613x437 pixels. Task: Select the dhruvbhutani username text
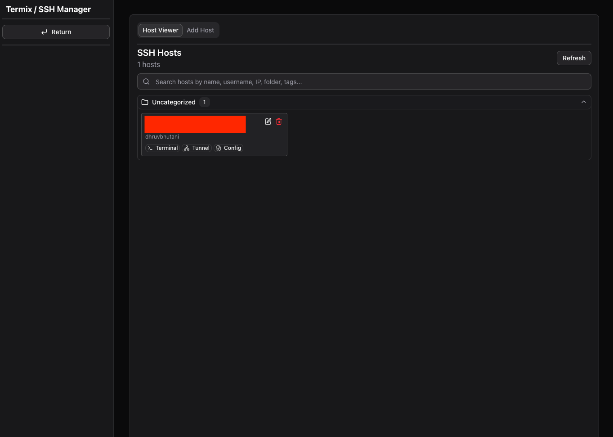[x=162, y=137]
